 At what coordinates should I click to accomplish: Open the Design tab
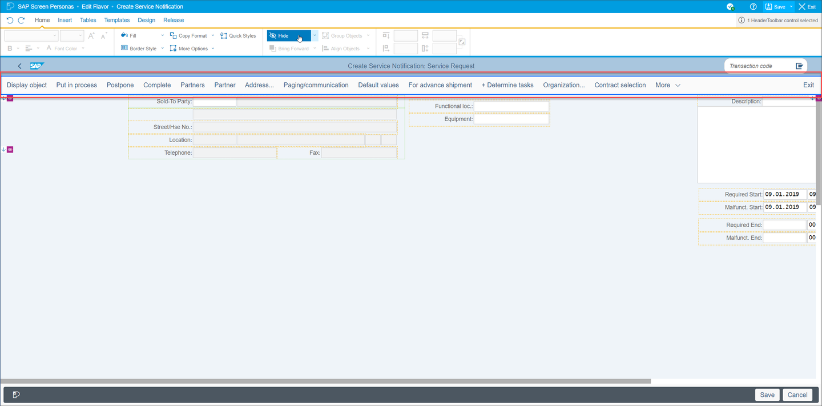[x=146, y=20]
